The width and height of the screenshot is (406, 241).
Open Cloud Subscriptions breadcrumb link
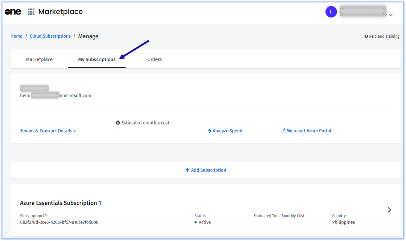click(x=50, y=36)
